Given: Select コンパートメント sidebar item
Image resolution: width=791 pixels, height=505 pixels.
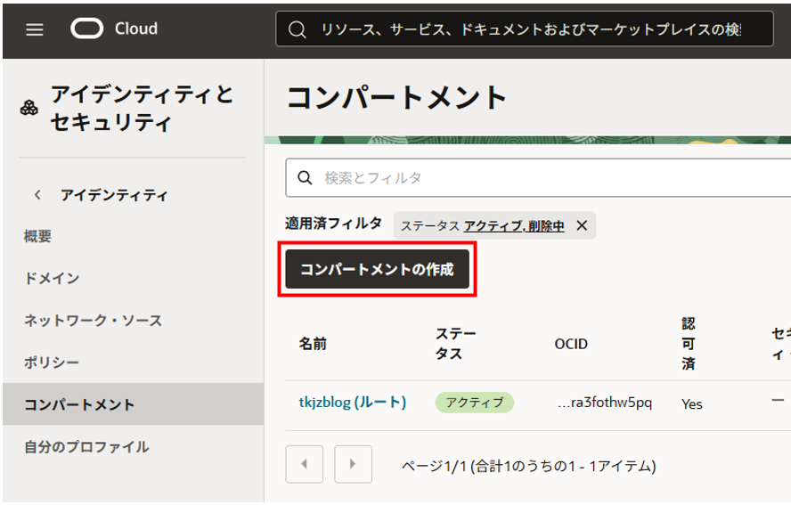Looking at the screenshot, I should pos(79,404).
